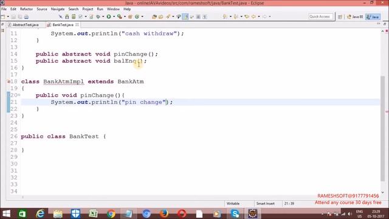Open the Refactor menu

[26, 9]
